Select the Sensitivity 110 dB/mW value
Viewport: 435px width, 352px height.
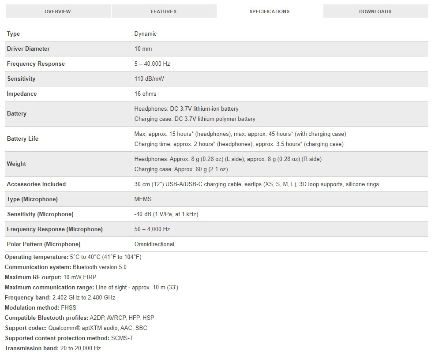coord(146,79)
